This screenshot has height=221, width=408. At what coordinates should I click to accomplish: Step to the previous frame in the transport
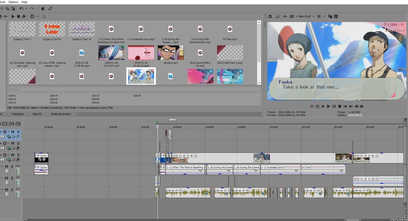coord(356,106)
